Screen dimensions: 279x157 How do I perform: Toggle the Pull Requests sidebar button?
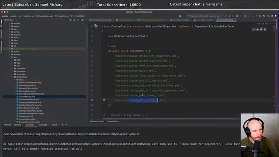[x=1, y=47]
